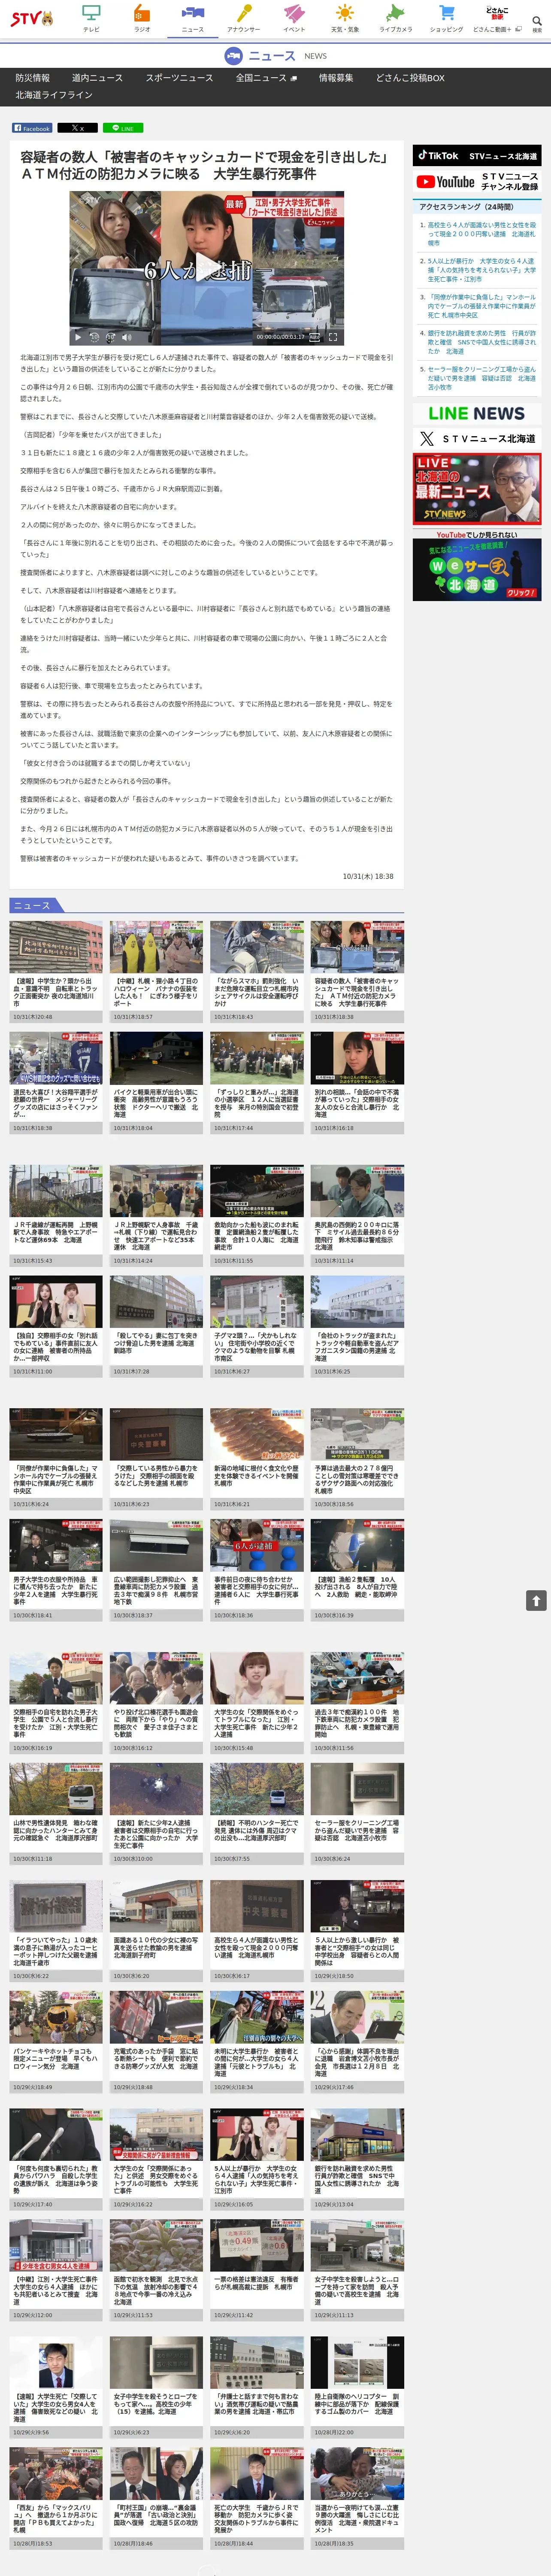Viewport: 551px width, 2576px height.
Task: Open ranking 1 高校生ら４人 article
Action: pyautogui.click(x=481, y=234)
